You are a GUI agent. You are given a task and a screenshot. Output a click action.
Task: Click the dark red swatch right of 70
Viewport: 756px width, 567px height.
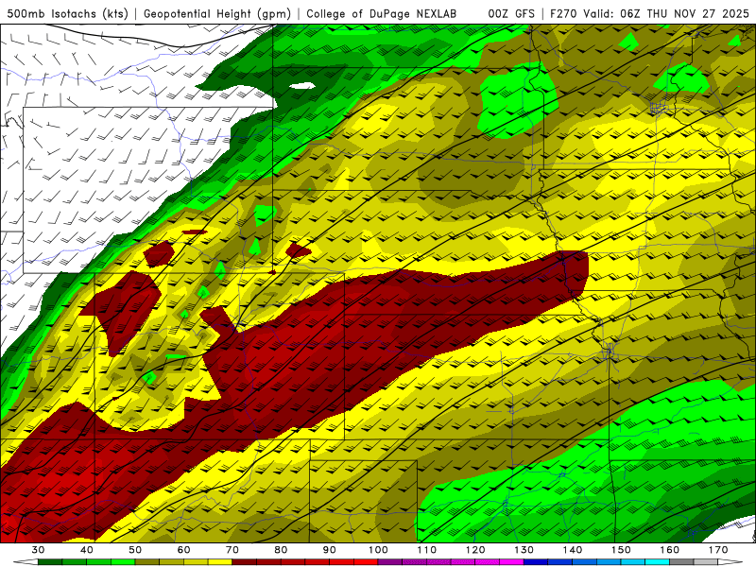[245, 562]
